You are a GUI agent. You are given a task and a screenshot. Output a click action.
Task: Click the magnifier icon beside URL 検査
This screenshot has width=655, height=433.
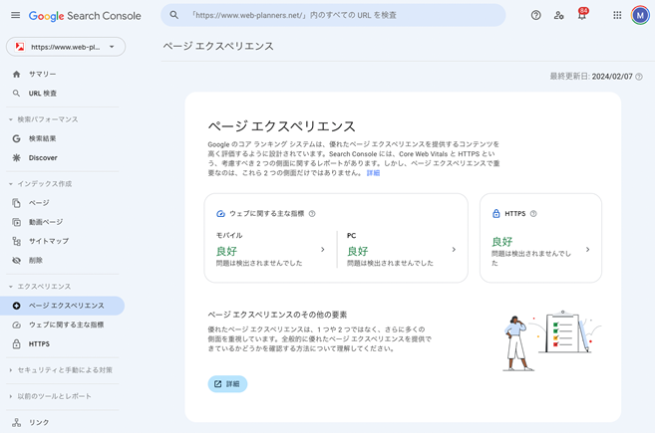16,94
